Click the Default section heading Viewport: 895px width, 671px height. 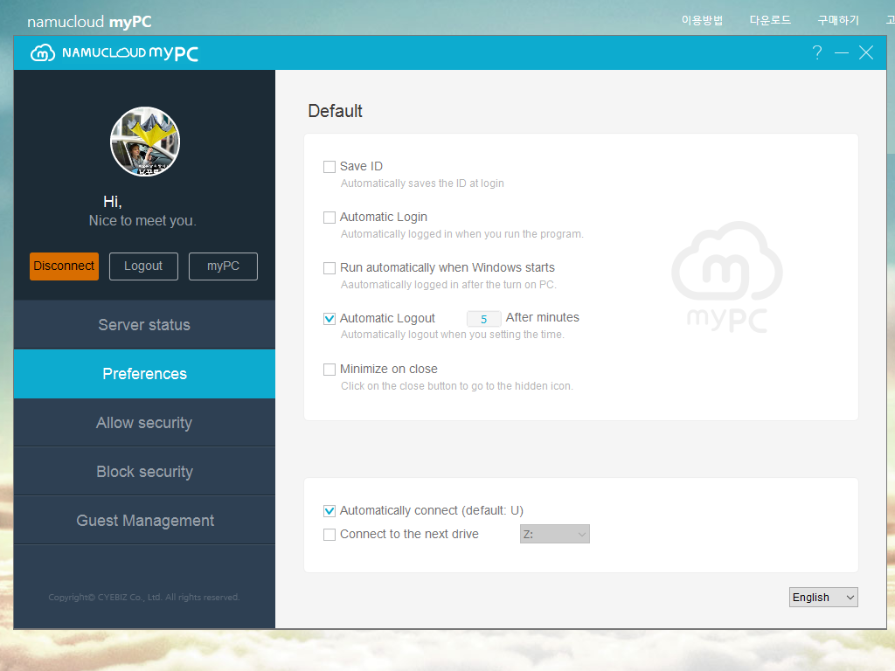pos(335,111)
